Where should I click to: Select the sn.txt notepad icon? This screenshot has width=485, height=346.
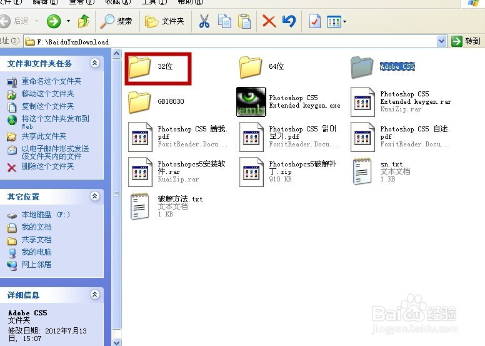pyautogui.click(x=362, y=171)
